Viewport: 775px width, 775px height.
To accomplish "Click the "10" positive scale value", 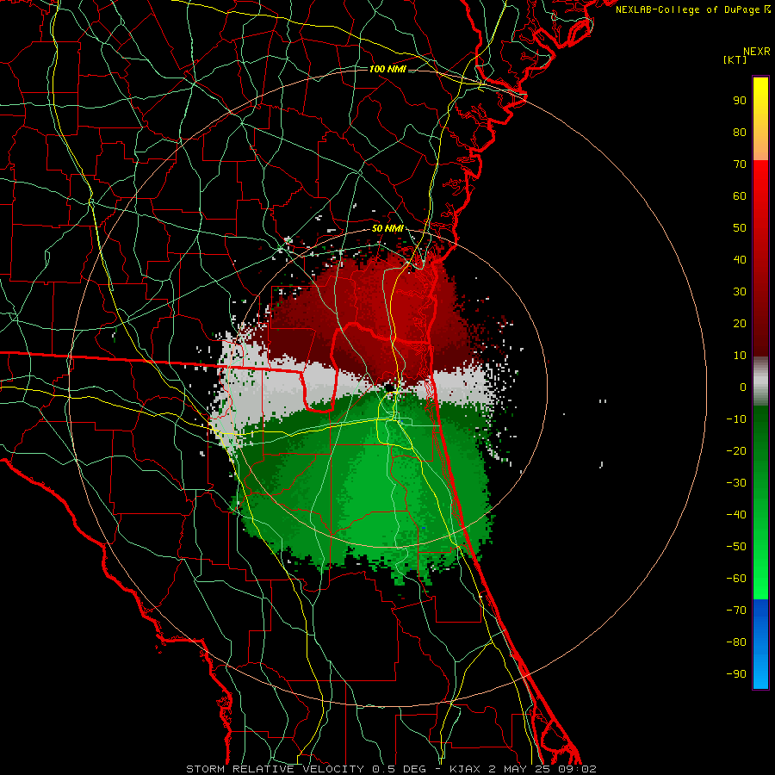I will [x=740, y=356].
